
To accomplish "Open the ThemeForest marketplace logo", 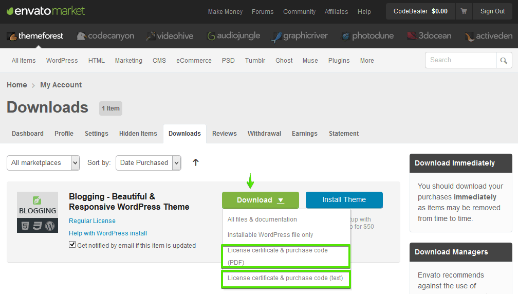I will tap(35, 36).
